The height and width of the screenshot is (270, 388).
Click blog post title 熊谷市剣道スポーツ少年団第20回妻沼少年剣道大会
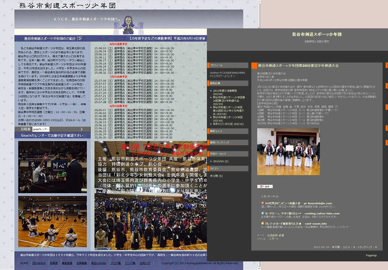coord(298,65)
